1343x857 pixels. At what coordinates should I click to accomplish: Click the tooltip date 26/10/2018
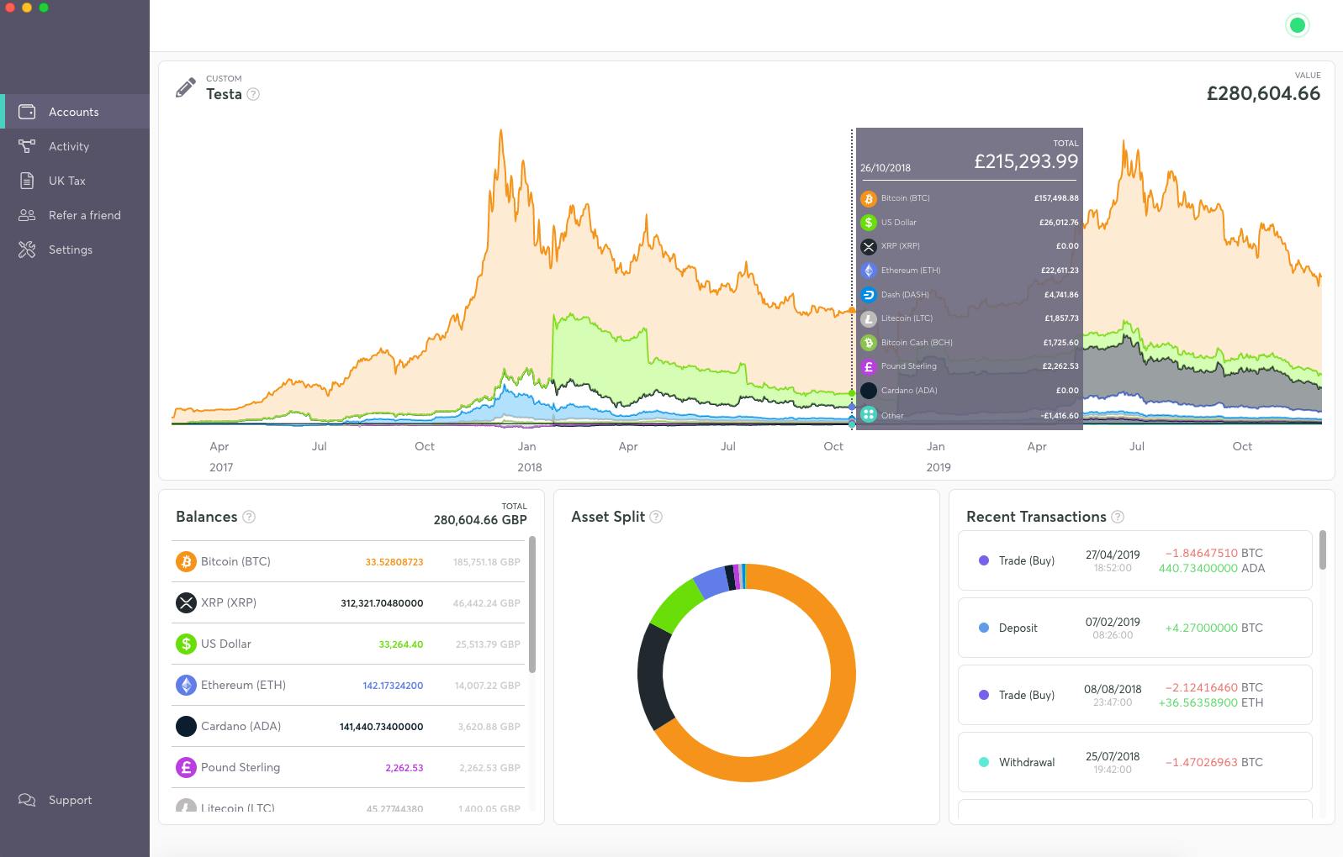coord(885,168)
